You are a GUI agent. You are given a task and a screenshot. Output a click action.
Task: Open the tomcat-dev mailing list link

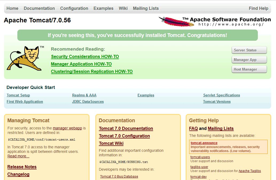coord(199,177)
